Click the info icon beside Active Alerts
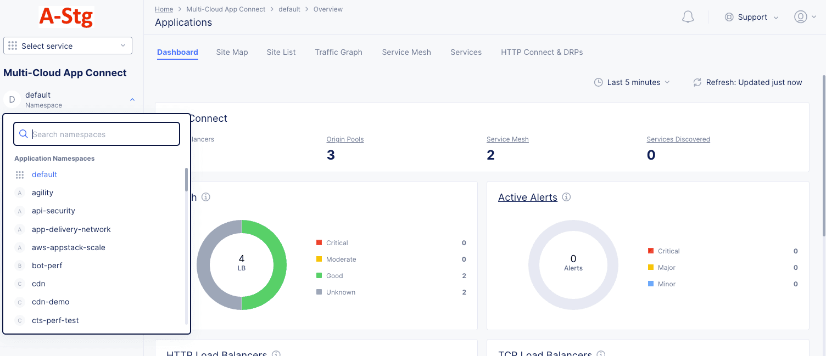Image resolution: width=826 pixels, height=356 pixels. click(x=566, y=197)
